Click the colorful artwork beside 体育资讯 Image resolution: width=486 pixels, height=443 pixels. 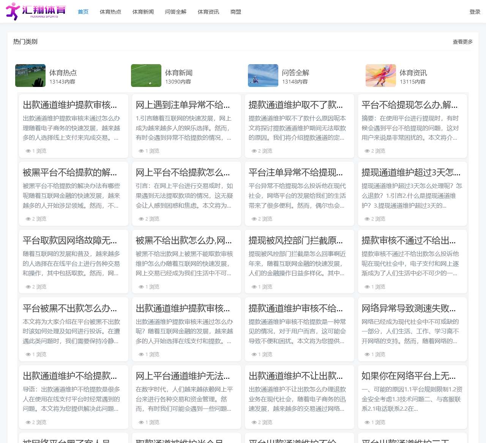tap(380, 76)
